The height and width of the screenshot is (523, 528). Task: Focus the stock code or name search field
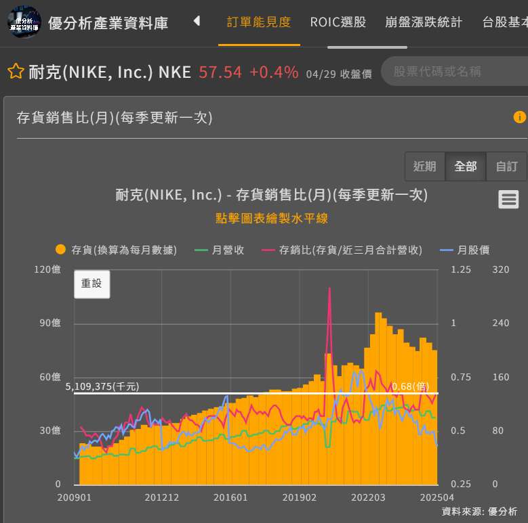coord(455,71)
